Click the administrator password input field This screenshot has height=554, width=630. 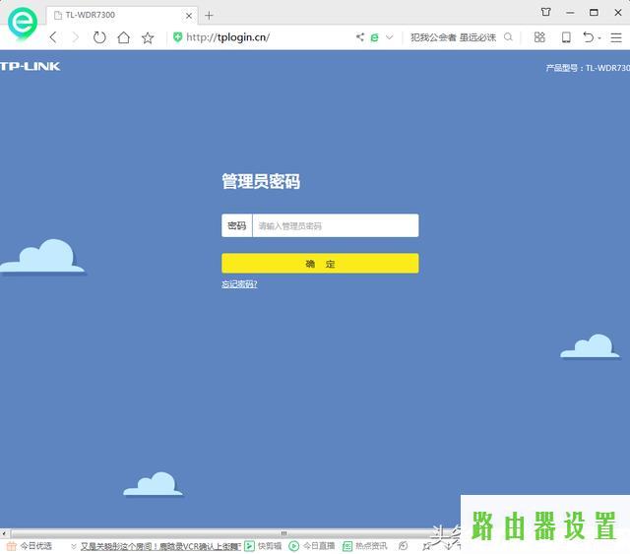(335, 226)
